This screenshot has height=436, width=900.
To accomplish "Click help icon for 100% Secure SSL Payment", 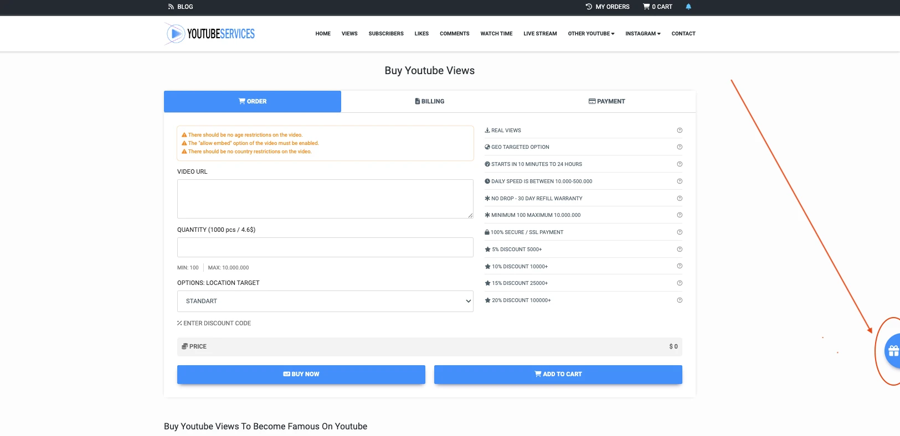I will (680, 232).
